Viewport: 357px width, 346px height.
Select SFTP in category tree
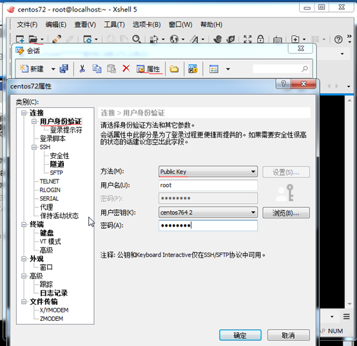click(x=56, y=173)
